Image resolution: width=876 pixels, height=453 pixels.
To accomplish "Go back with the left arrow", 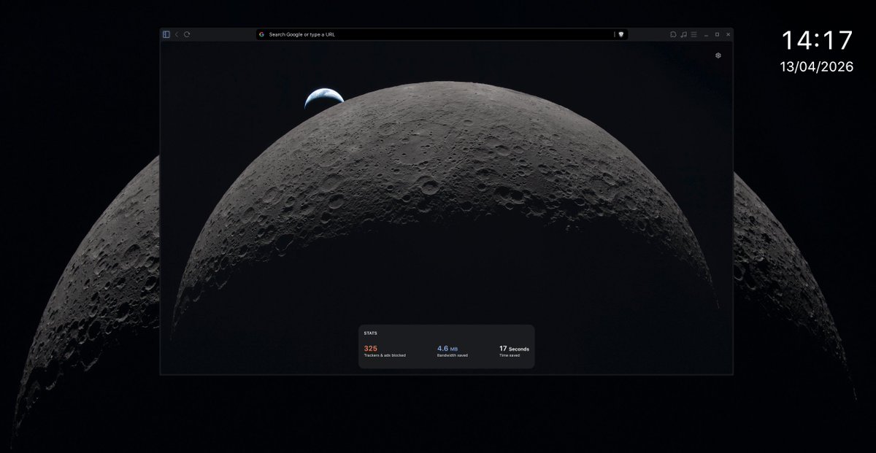I will pos(177,34).
